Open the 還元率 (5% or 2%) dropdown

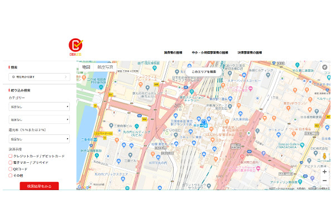tap(39, 139)
